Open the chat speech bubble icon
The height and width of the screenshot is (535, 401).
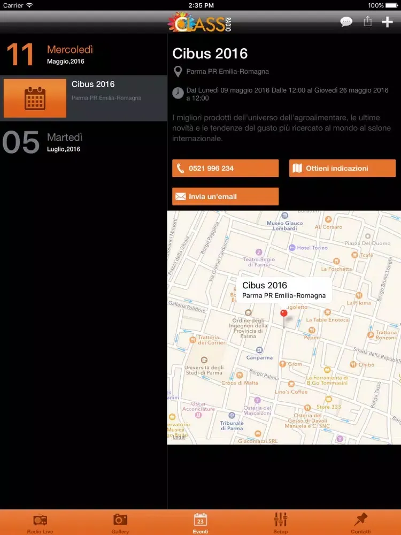coord(346,22)
